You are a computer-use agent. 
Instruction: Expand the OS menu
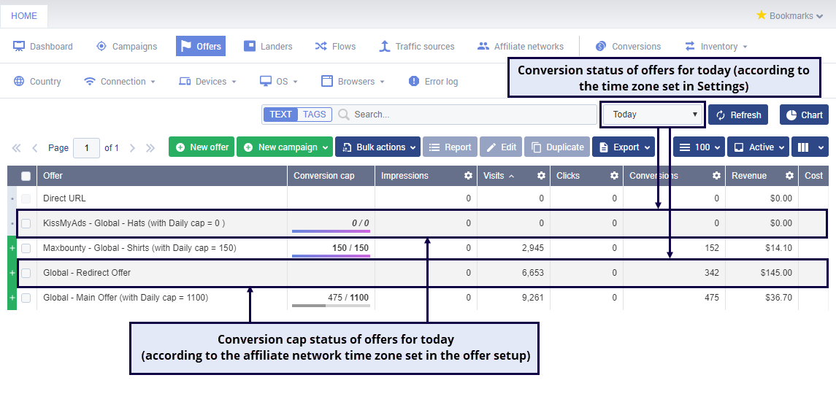tap(278, 82)
